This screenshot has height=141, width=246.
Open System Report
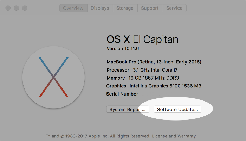(128, 110)
